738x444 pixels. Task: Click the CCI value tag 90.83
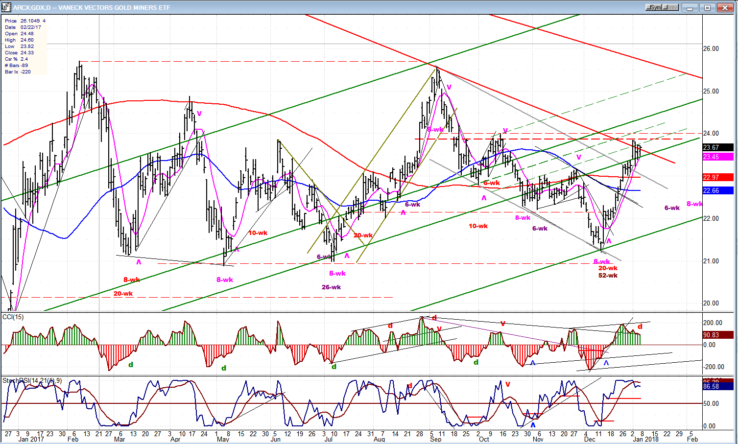(717, 335)
